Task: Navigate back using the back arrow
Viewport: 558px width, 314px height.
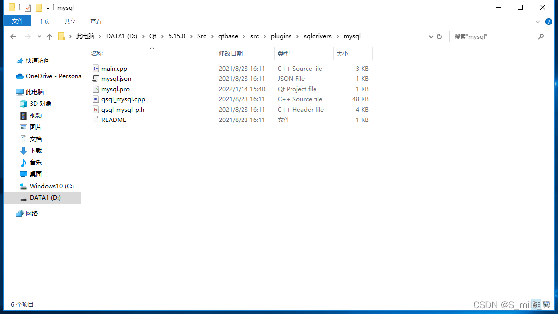Action: [13, 36]
